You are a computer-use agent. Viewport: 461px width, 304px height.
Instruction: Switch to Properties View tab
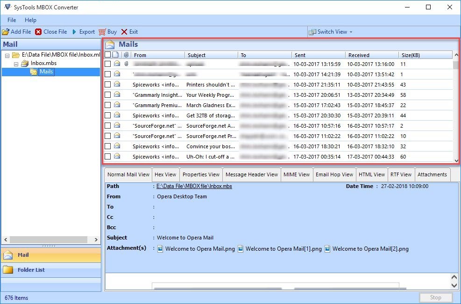pyautogui.click(x=201, y=174)
